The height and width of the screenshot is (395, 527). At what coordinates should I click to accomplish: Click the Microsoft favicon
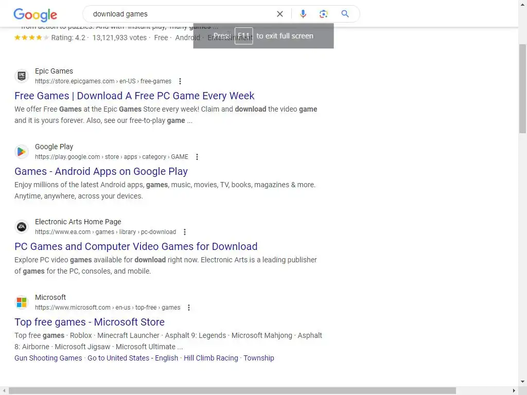[22, 302]
